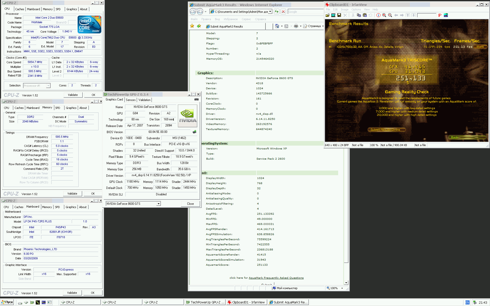
Task: Open IrfanView properties via red P icon
Action: click(x=440, y=15)
